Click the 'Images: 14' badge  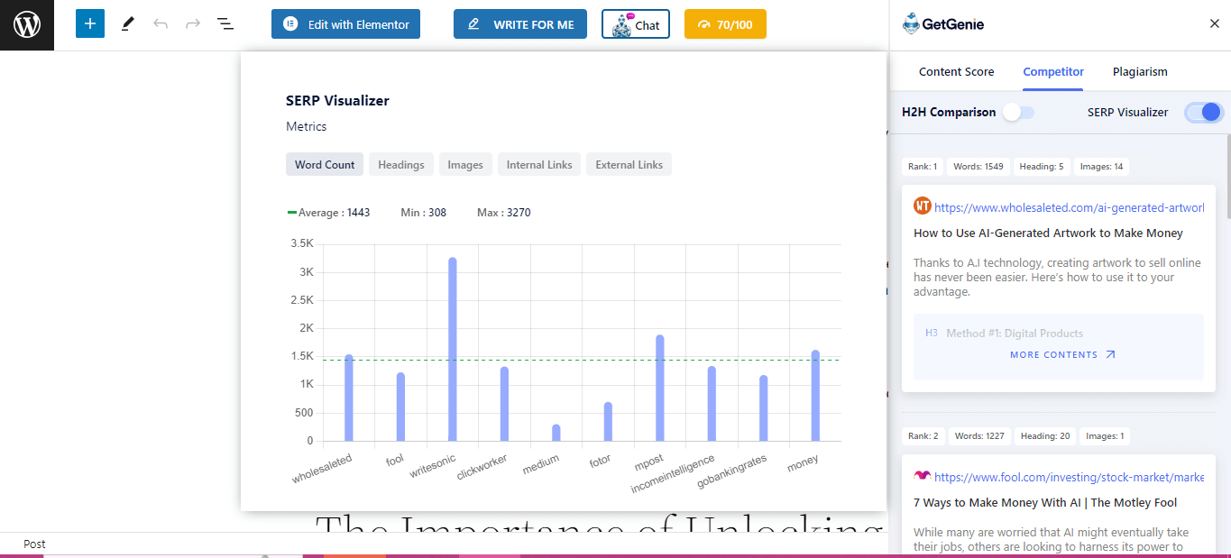coord(1101,167)
